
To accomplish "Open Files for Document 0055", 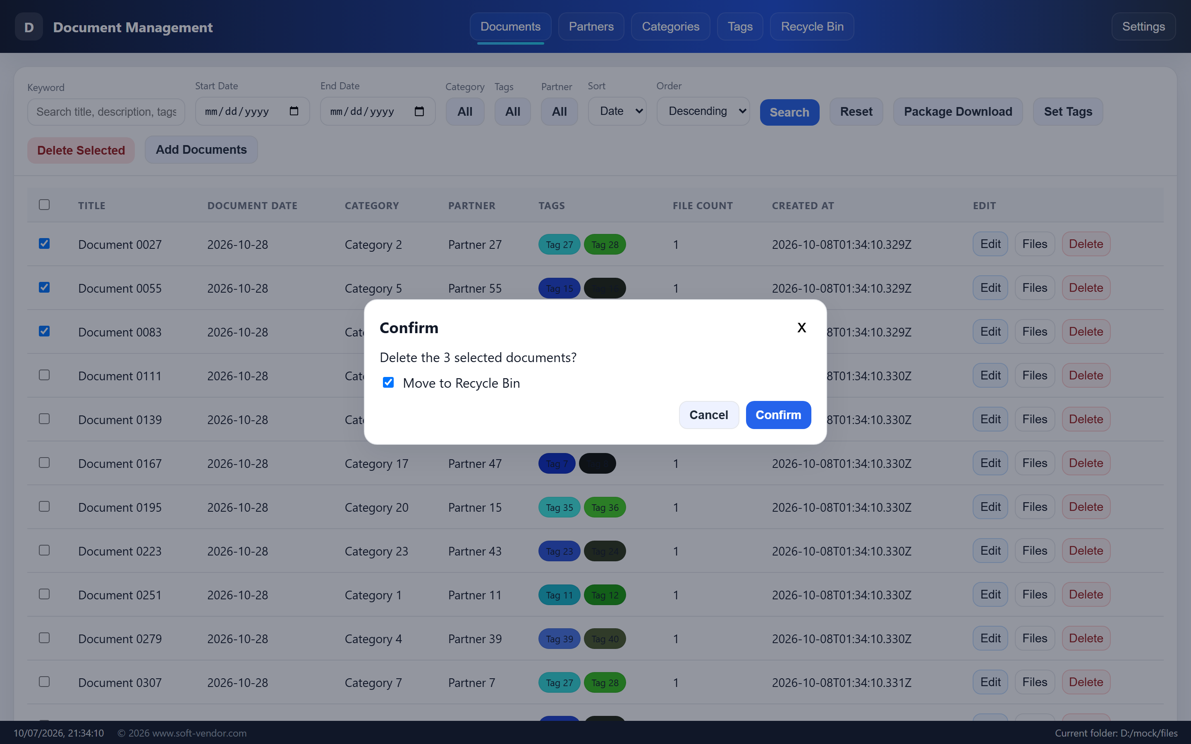I will coord(1035,288).
